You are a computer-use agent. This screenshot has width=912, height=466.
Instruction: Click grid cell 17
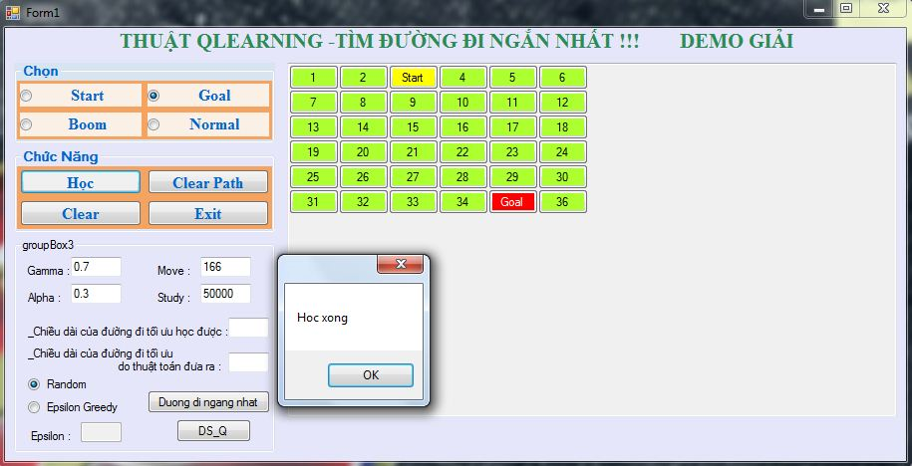512,127
